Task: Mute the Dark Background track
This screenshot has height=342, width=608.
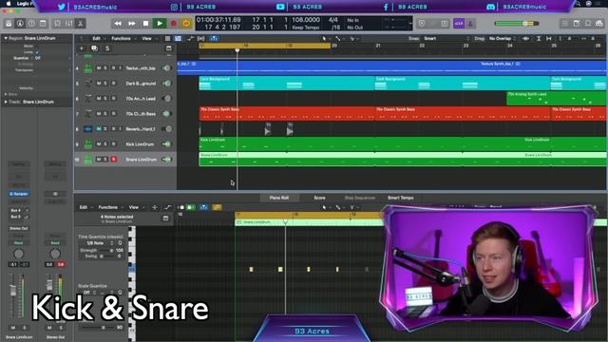Action: click(x=99, y=84)
